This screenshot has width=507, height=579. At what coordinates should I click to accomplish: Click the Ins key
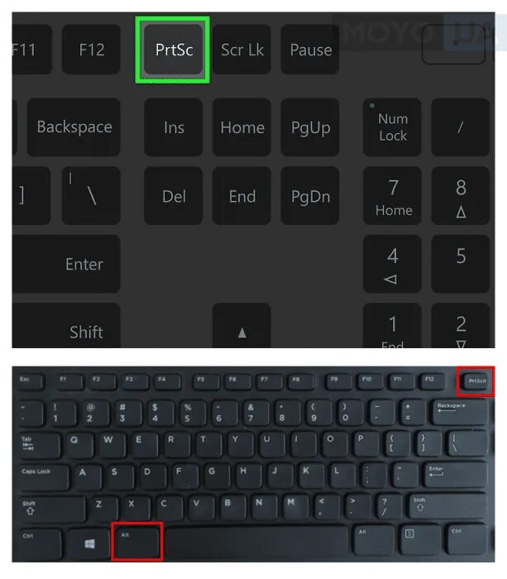[x=173, y=127]
